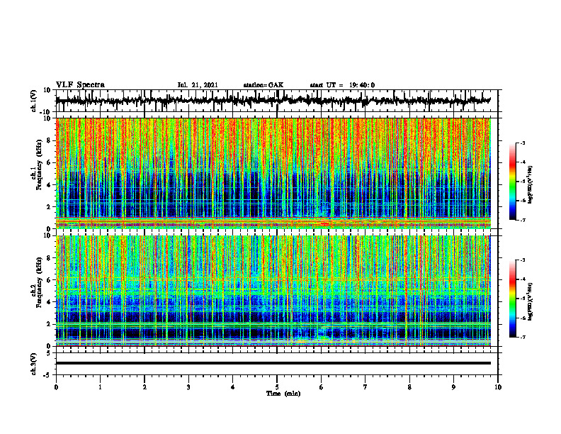Click the date 'Jul 21, 2021'
561x434 pixels.
198,85
